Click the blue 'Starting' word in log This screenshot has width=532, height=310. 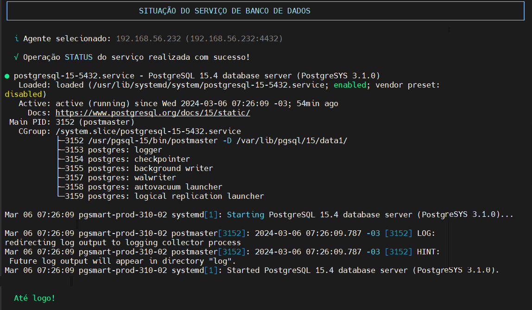tap(245, 215)
